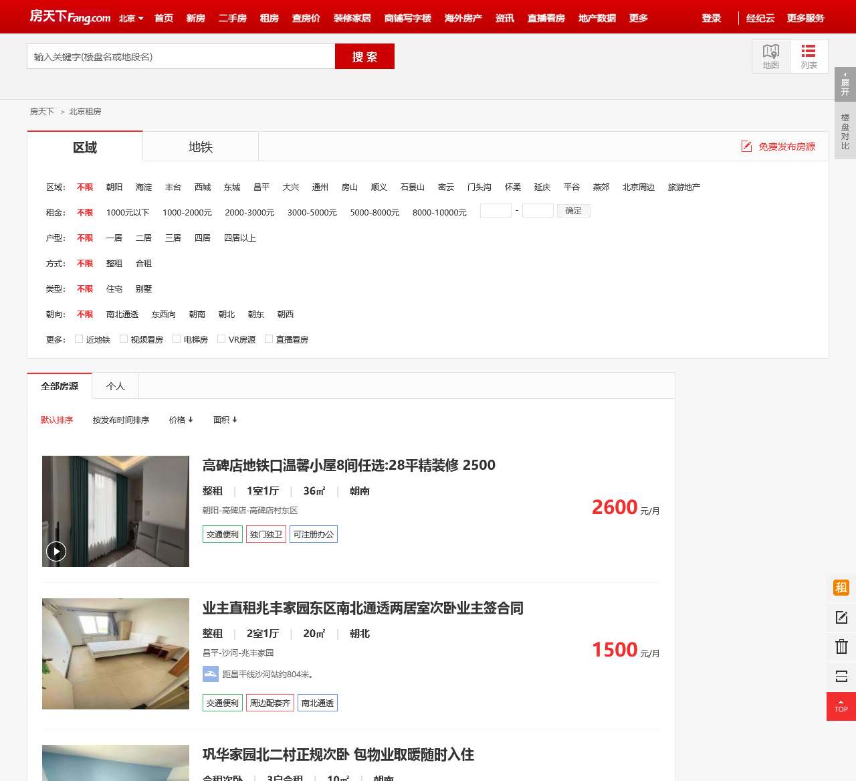Click the sidebar pencil edit icon
The height and width of the screenshot is (781, 856).
coord(841,617)
